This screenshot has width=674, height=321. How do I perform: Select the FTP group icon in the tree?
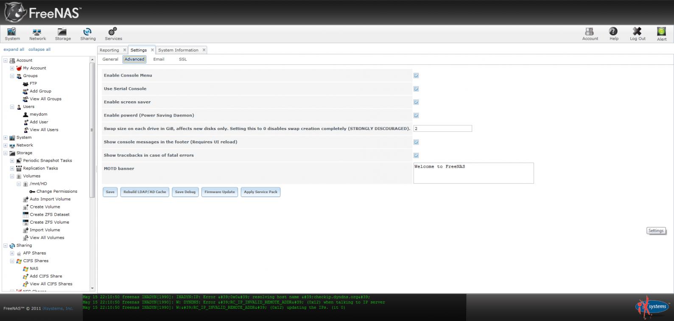(25, 83)
